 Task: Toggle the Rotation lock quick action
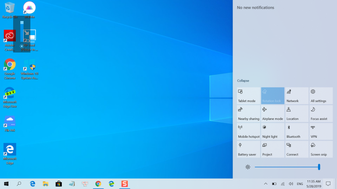click(x=272, y=95)
